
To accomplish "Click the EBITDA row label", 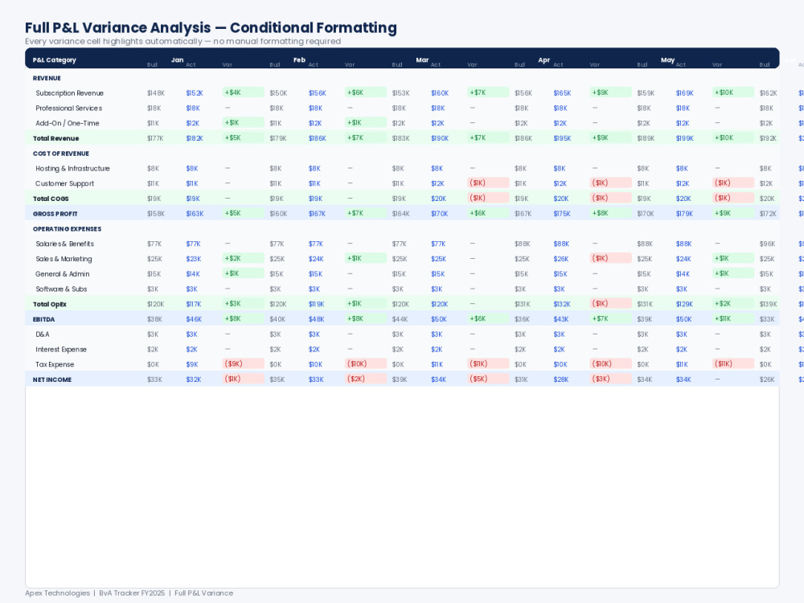I will (x=43, y=319).
